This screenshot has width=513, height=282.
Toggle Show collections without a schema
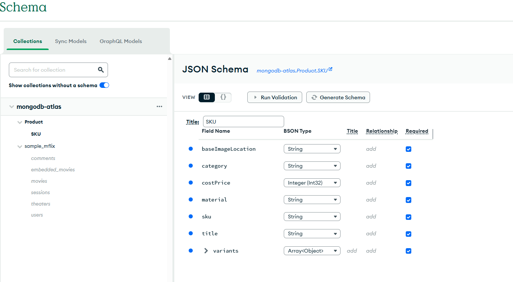tap(104, 85)
